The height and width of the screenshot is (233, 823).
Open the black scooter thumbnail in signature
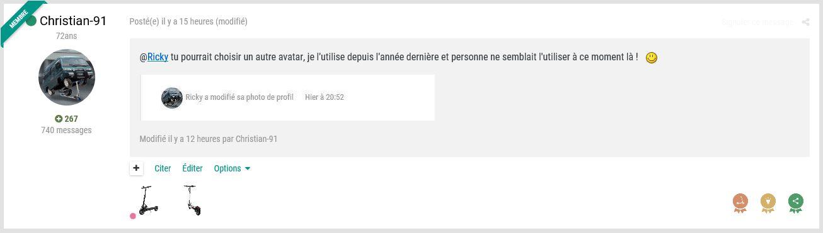pos(148,200)
